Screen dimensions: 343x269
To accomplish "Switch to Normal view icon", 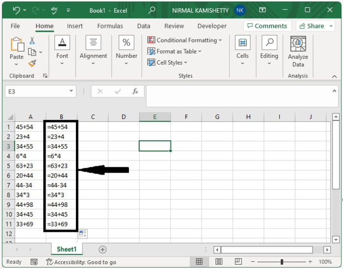I will pyautogui.click(x=199, y=261).
